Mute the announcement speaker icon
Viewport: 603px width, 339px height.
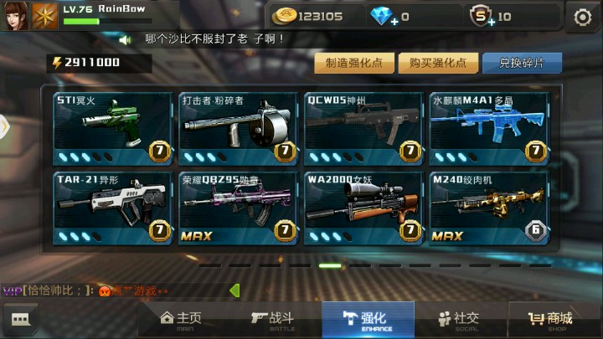(125, 40)
